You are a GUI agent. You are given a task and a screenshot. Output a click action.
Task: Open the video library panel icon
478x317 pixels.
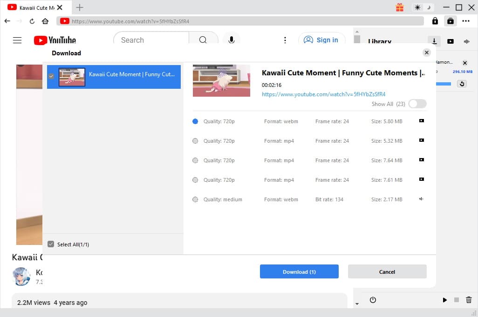450,41
